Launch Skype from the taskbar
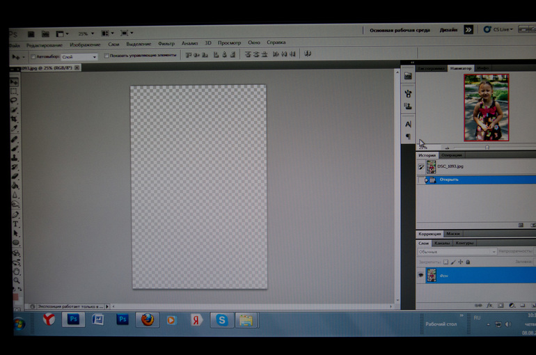 pyautogui.click(x=221, y=320)
